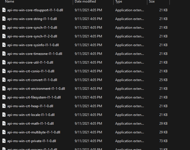Click the date modified of heap dll
This screenshot has height=150, width=190.
(88, 106)
